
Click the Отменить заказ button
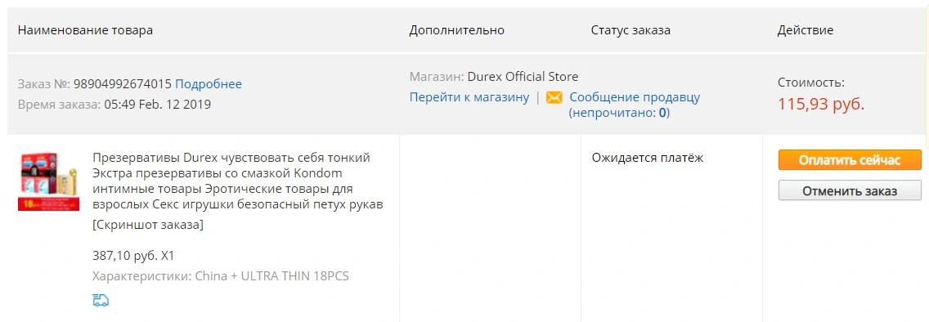click(850, 190)
